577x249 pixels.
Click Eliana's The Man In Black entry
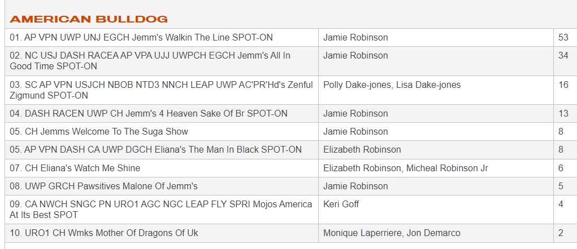click(155, 150)
